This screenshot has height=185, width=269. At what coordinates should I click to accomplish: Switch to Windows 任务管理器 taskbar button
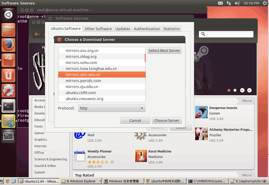coord(123,181)
